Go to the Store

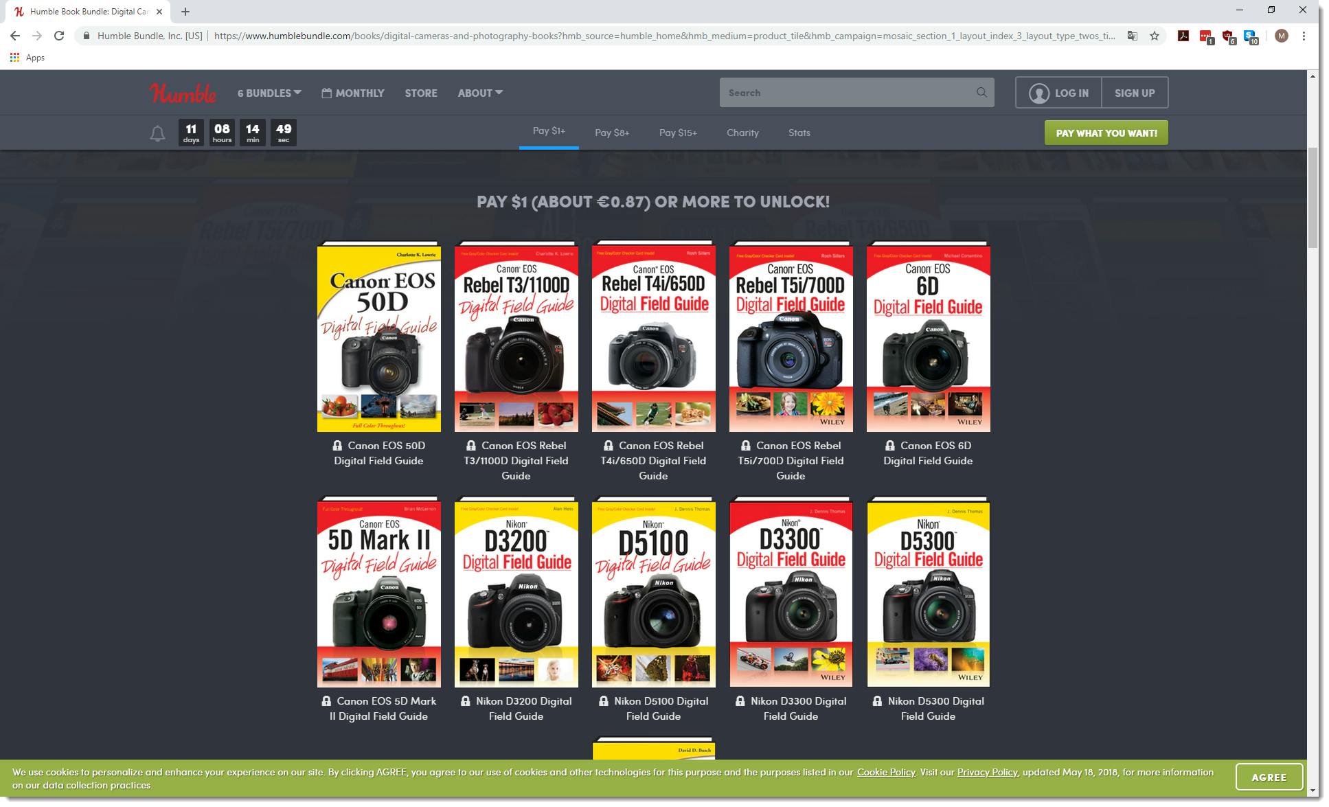tap(421, 93)
